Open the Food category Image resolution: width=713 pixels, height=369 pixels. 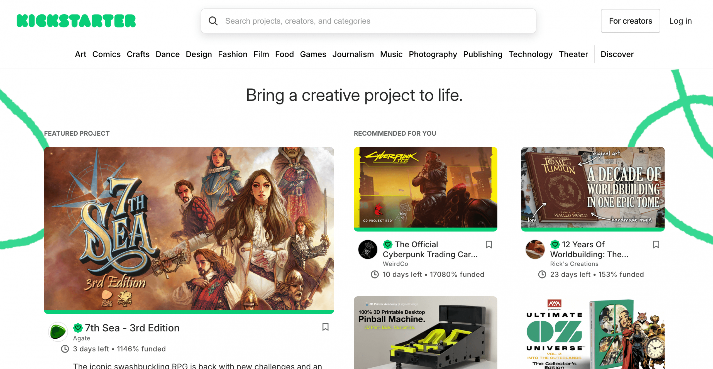click(x=284, y=54)
